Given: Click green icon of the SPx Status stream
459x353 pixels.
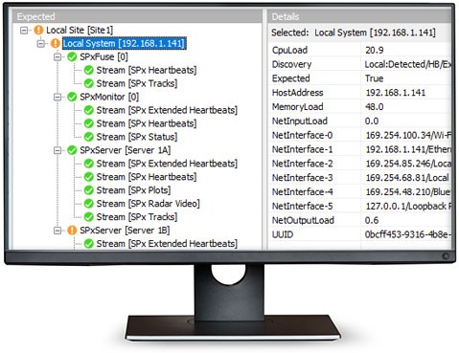Looking at the screenshot, I should (89, 137).
